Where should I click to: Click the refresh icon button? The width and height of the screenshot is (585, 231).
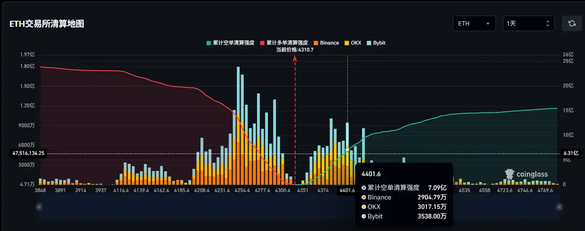[x=572, y=23]
